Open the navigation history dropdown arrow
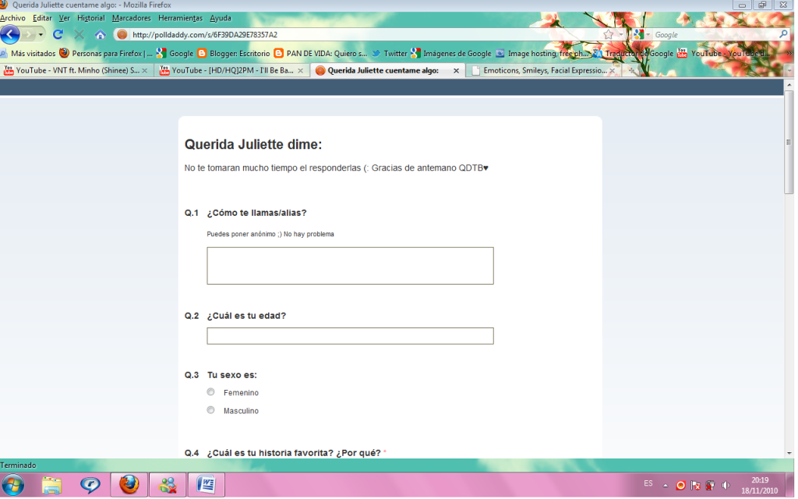798x499 pixels. pos(41,34)
